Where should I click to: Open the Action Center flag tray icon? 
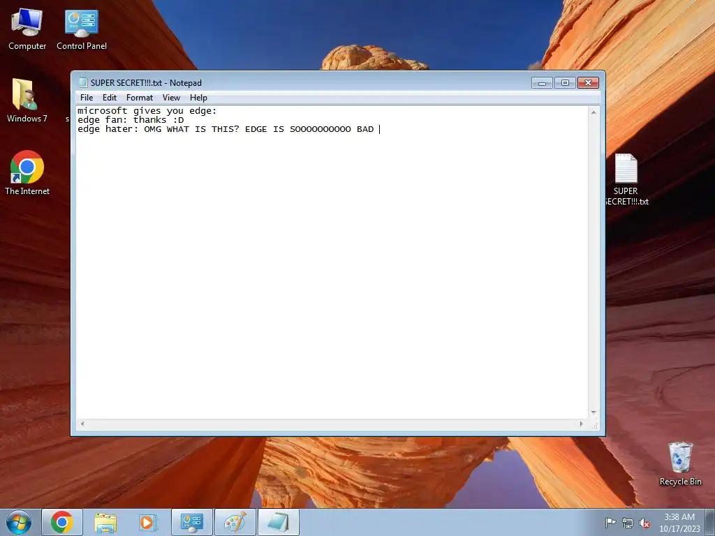coord(610,522)
